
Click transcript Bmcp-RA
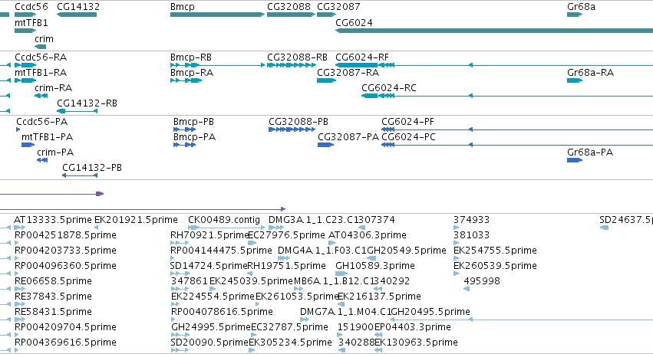[192, 73]
